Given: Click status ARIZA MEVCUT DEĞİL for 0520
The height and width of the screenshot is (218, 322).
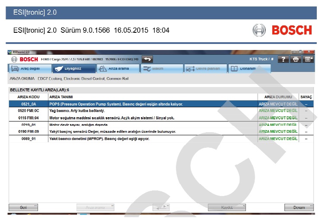Looking at the screenshot, I should tap(278, 111).
